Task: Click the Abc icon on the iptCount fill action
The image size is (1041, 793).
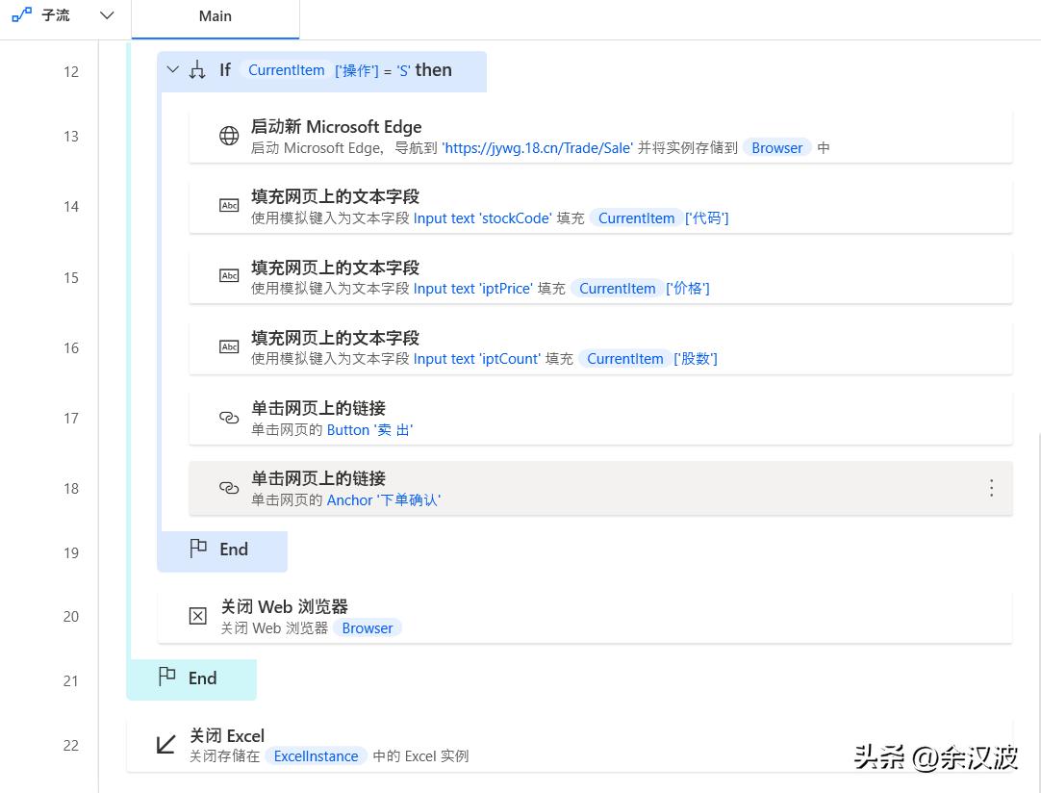Action: 228,346
